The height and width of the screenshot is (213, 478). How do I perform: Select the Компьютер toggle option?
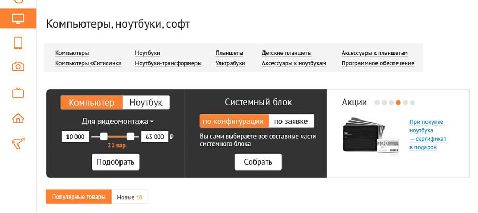click(x=91, y=103)
